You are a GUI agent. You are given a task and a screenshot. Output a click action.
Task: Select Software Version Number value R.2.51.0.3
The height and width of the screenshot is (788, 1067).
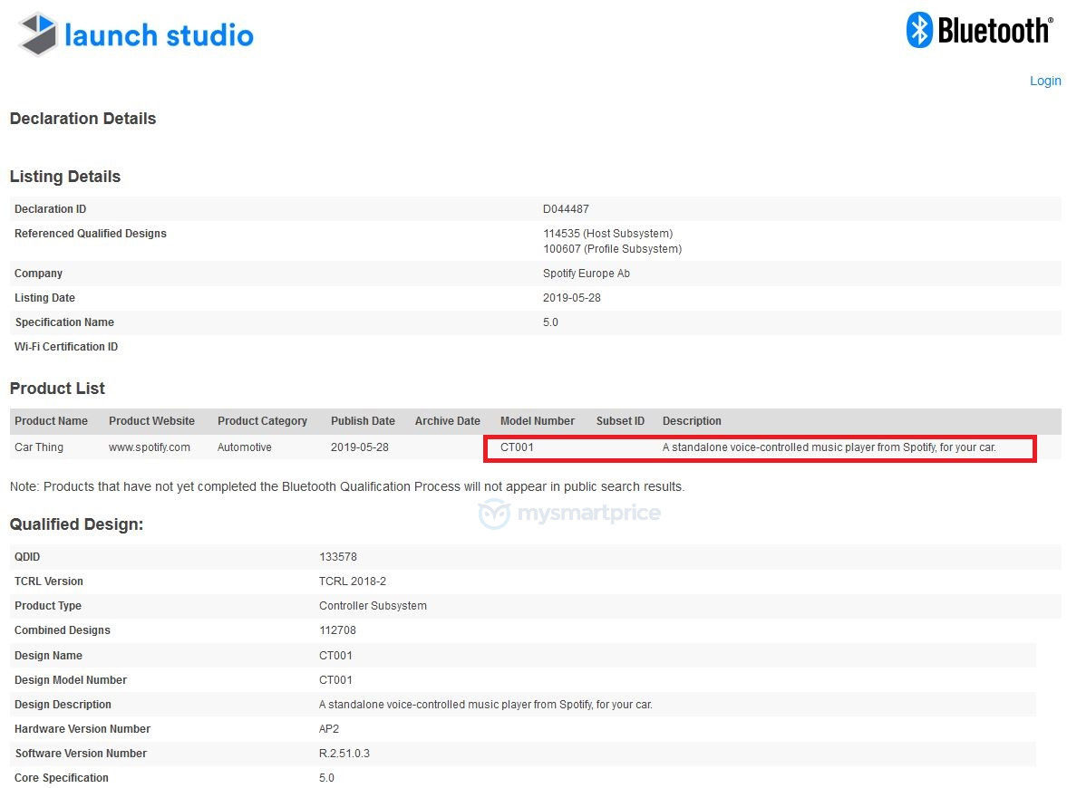[x=344, y=754]
